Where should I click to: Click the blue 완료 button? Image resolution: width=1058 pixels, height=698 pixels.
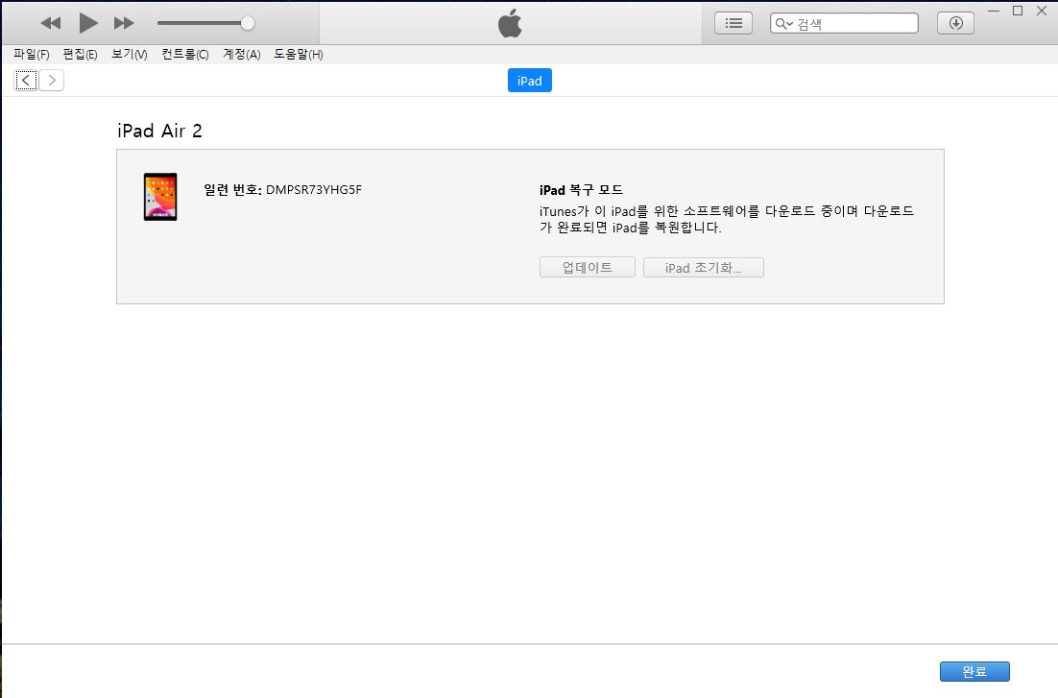coord(974,672)
